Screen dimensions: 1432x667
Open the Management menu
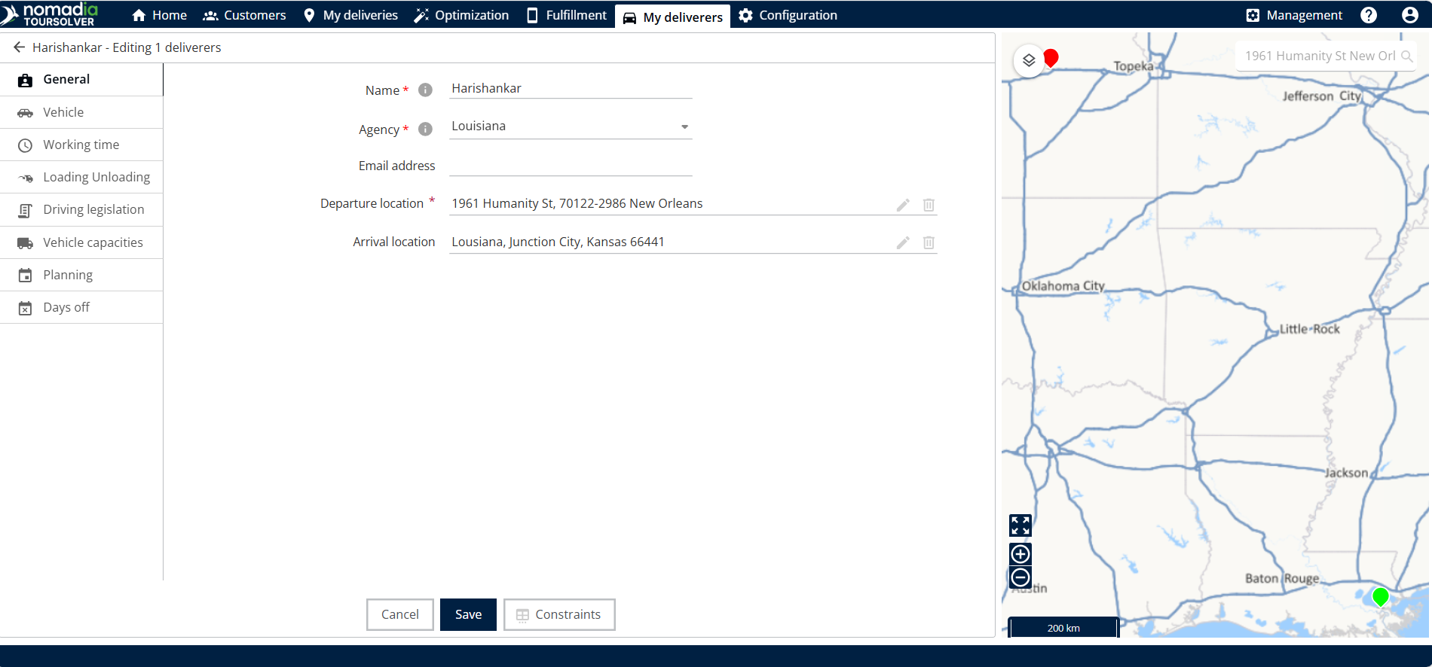[x=1294, y=15]
